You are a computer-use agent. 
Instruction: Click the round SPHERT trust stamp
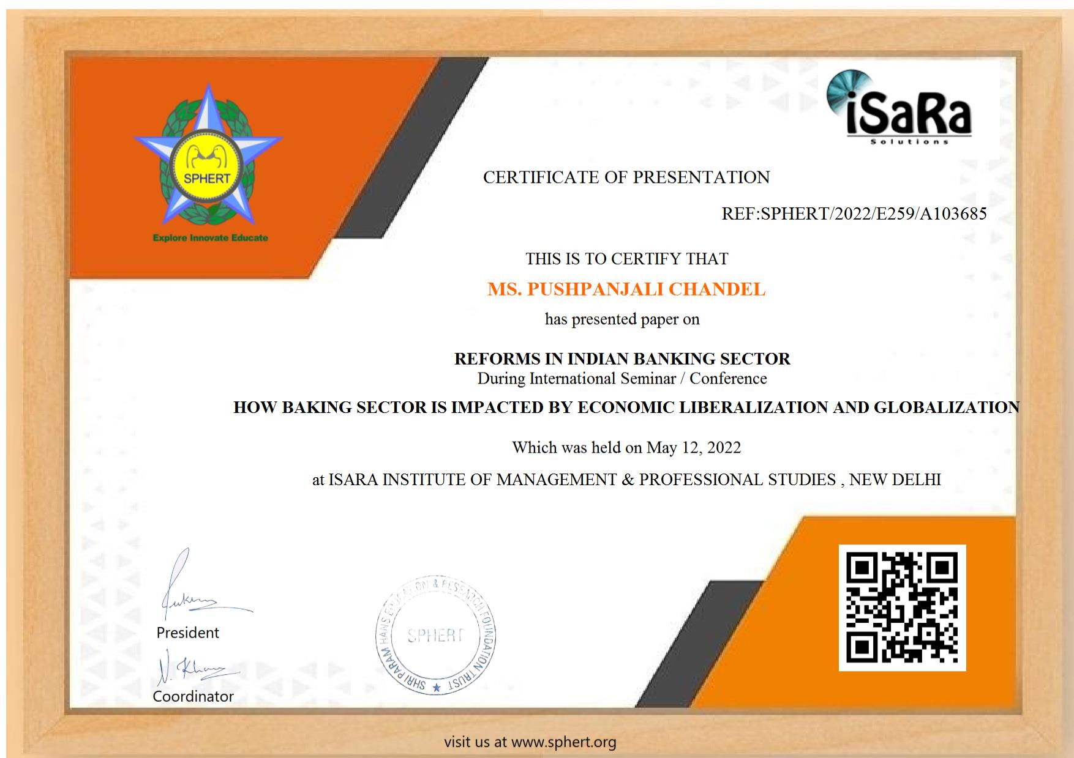(x=435, y=636)
